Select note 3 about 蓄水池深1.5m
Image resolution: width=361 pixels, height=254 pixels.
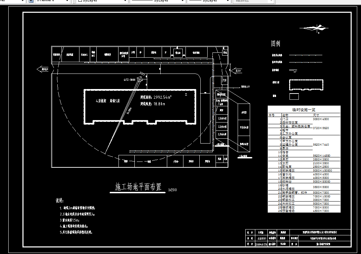coord(69,220)
